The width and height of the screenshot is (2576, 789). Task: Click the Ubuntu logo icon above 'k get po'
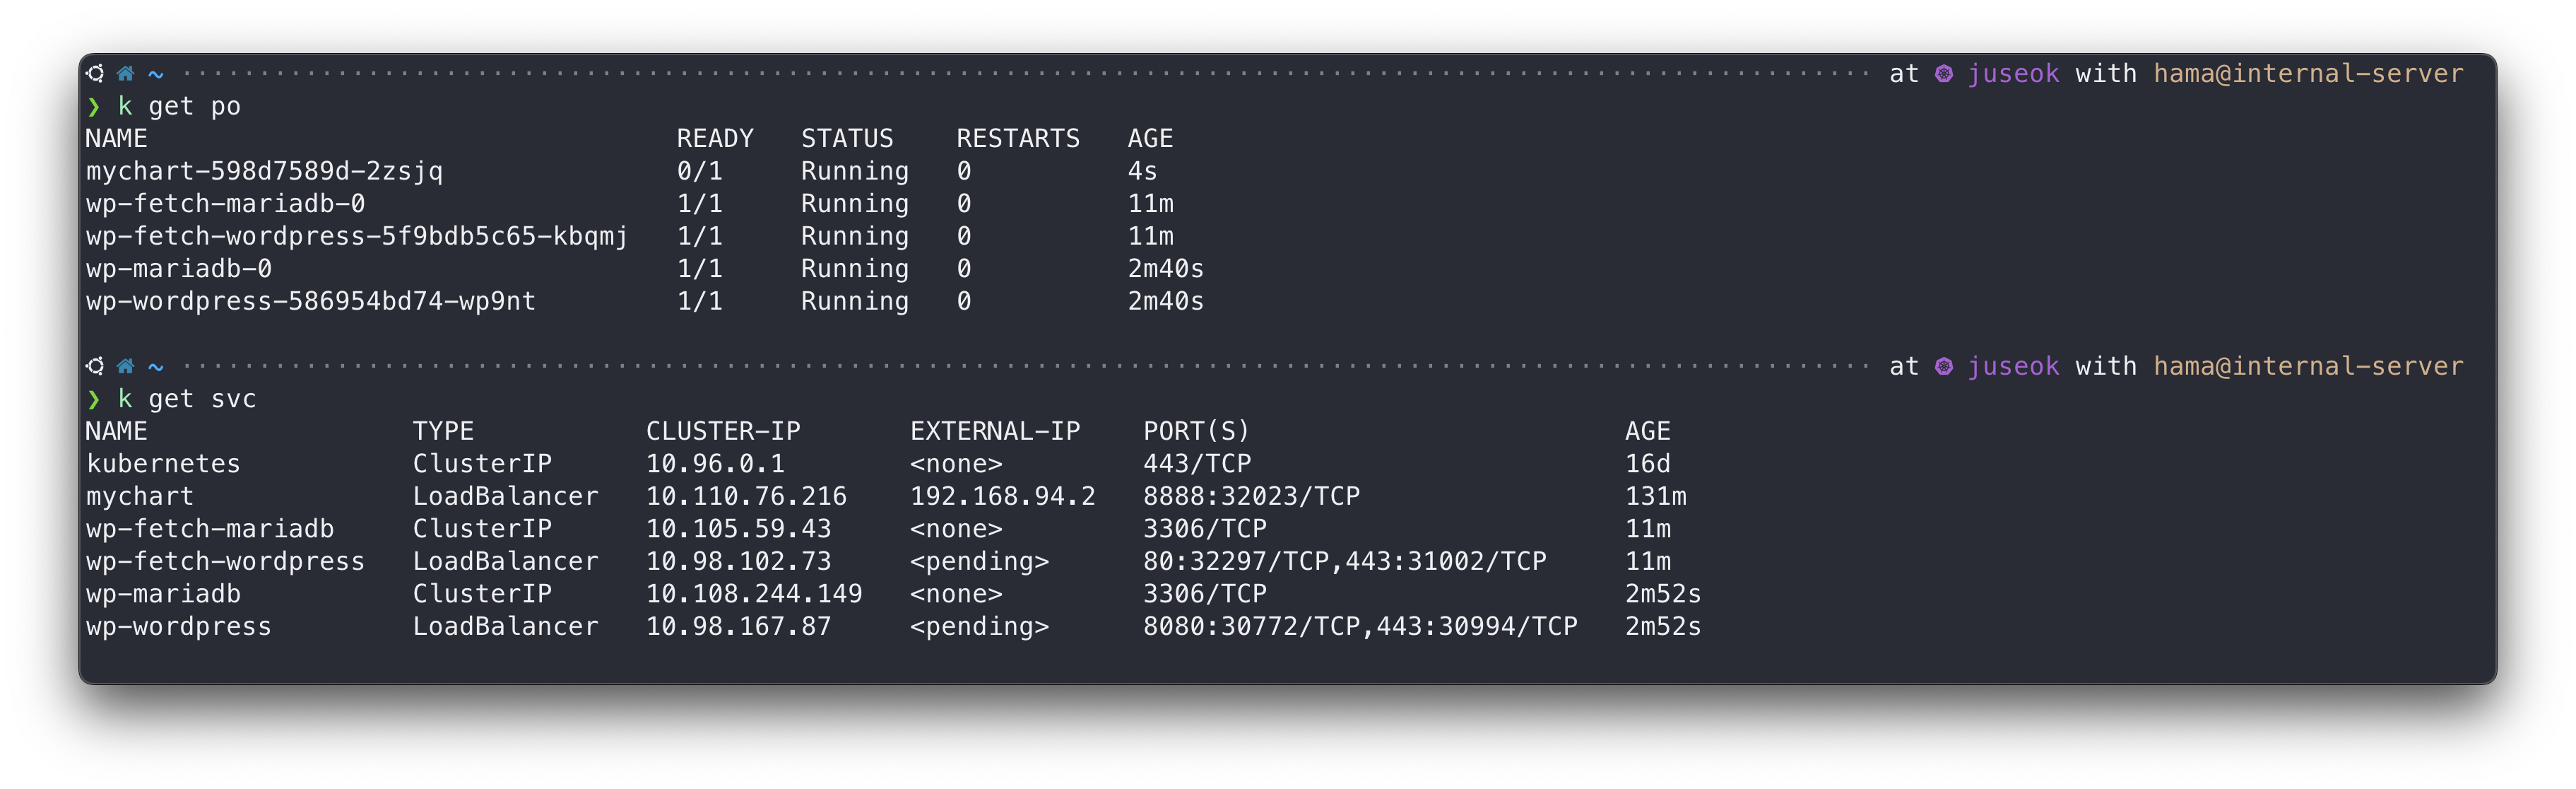click(x=95, y=73)
